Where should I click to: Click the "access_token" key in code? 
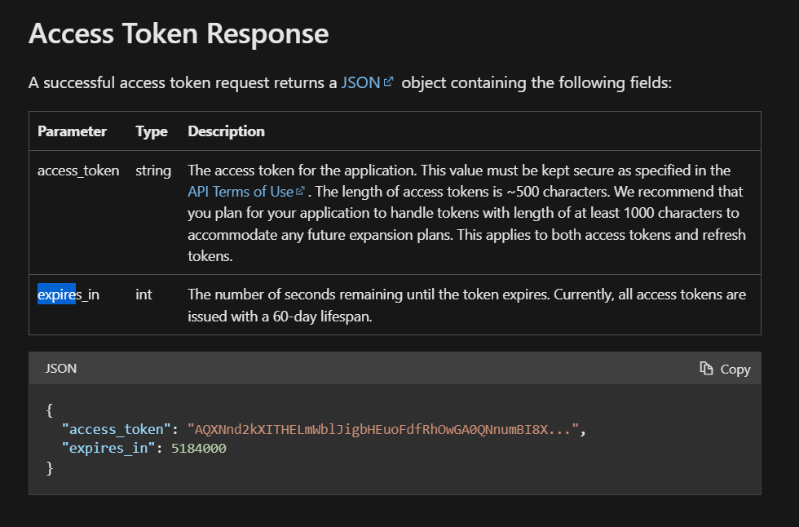116,429
